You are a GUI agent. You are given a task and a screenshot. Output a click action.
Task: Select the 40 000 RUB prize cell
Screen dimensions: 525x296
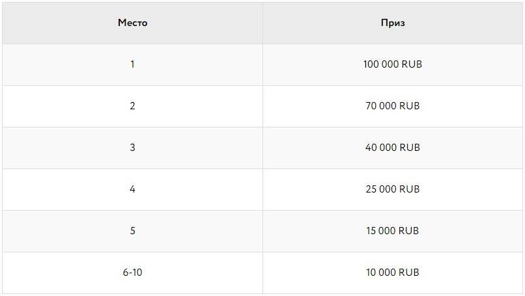click(x=392, y=148)
